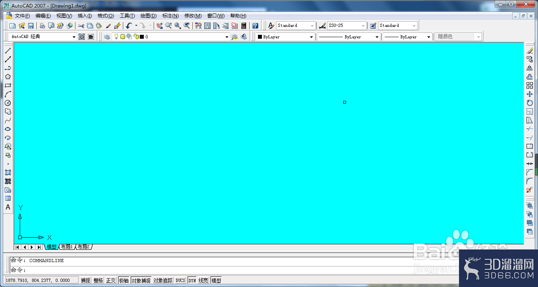
Task: Toggle 线宽 lineweight display in status bar
Action: pyautogui.click(x=203, y=280)
